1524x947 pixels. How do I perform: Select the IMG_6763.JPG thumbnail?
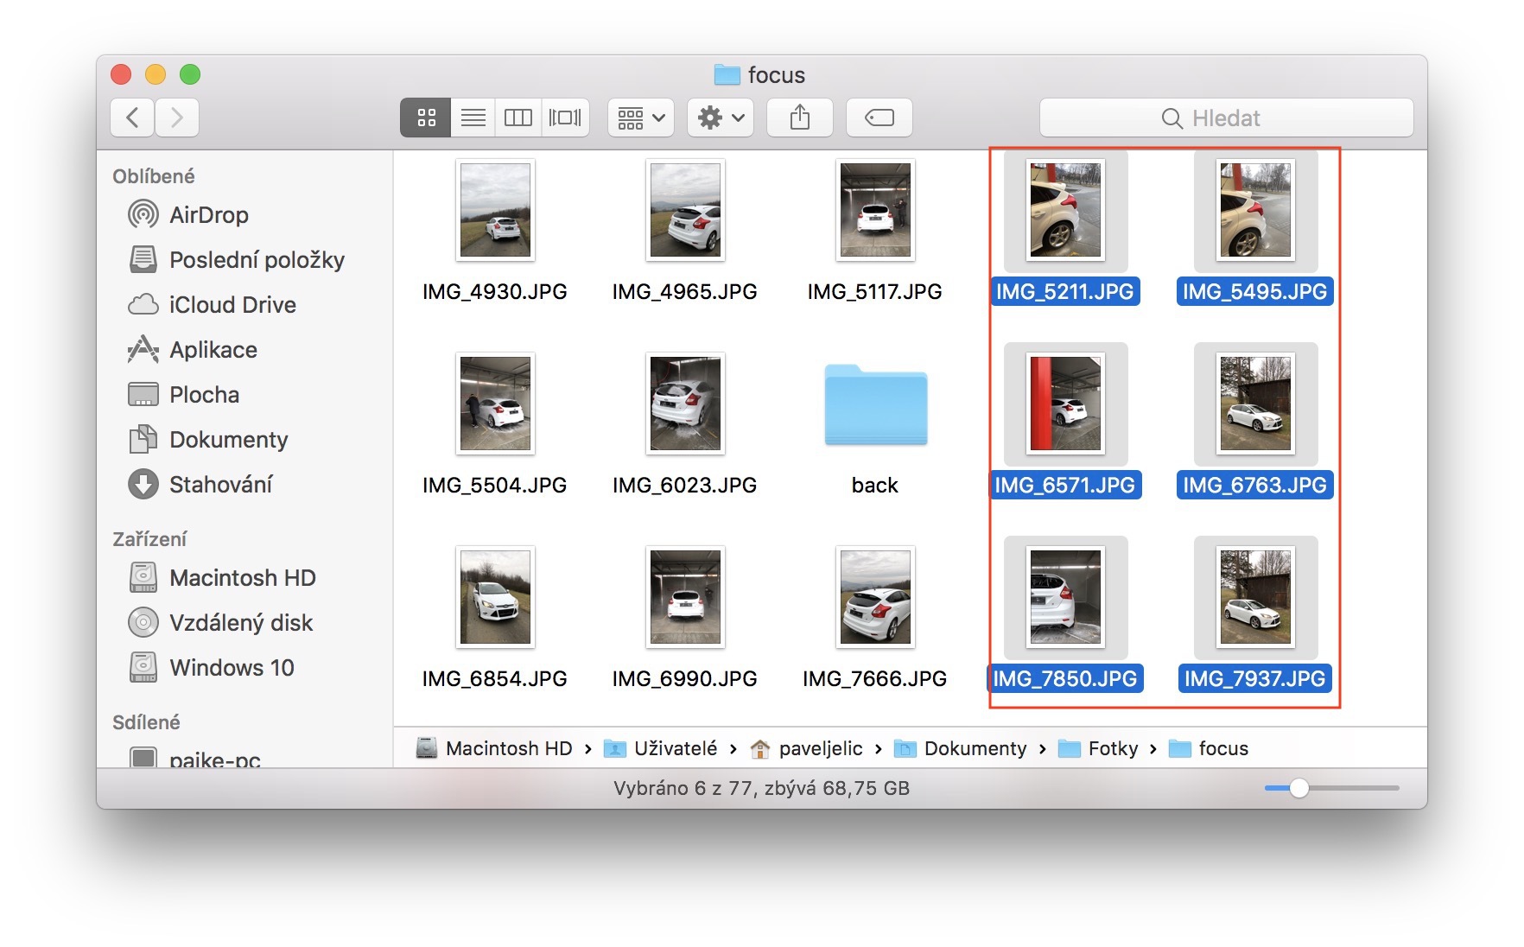coord(1255,404)
